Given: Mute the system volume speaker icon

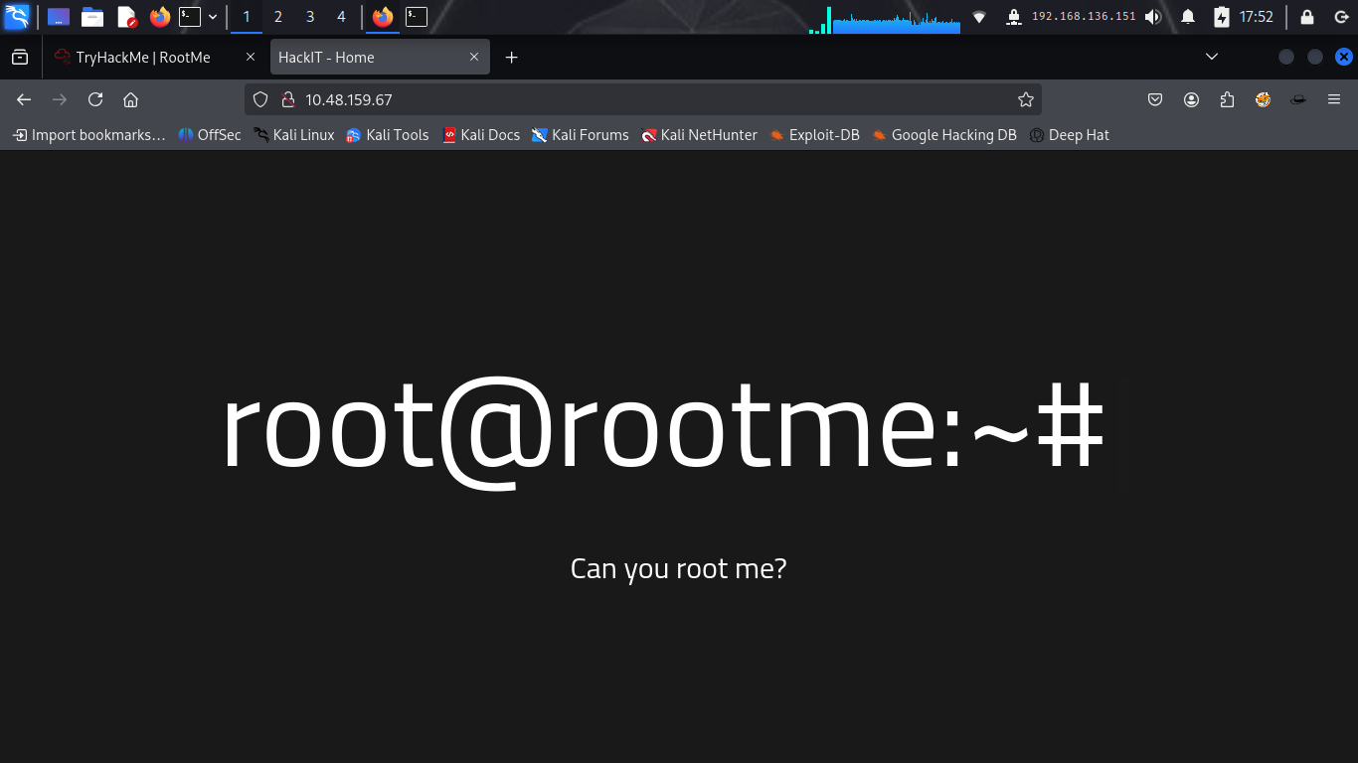Looking at the screenshot, I should point(1153,17).
